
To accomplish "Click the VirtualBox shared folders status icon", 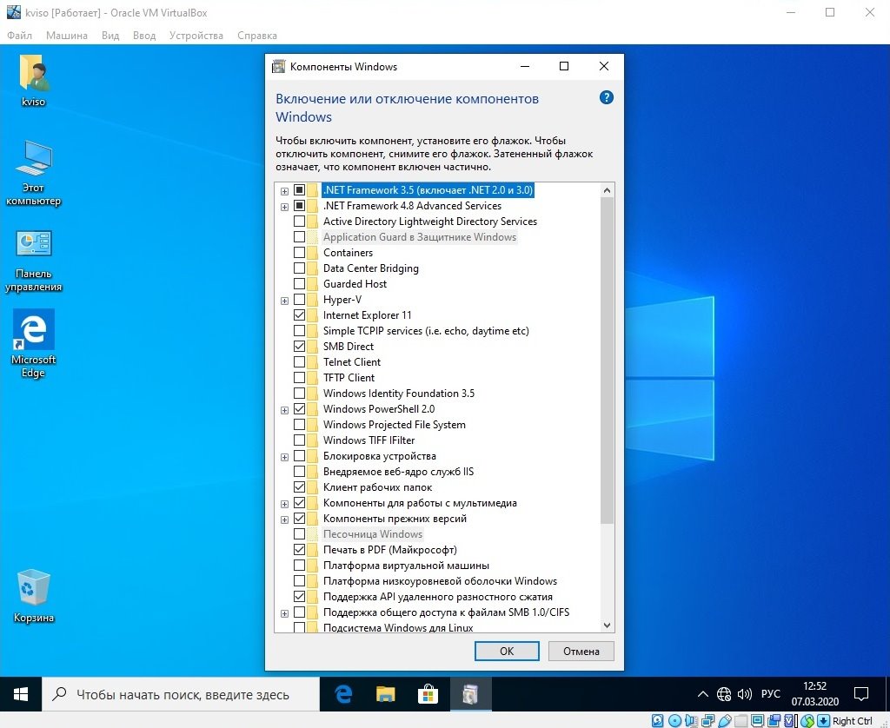I will coord(741,721).
